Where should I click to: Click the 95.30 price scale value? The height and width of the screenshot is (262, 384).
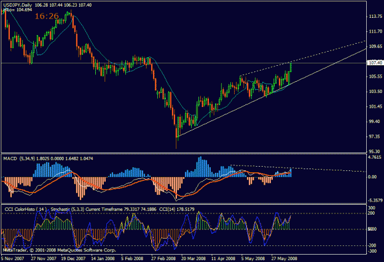click(x=375, y=151)
